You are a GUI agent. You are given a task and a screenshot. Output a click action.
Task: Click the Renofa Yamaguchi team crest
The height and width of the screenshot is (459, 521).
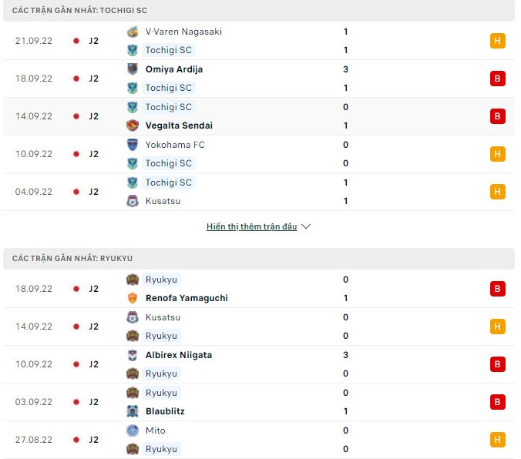click(x=133, y=298)
